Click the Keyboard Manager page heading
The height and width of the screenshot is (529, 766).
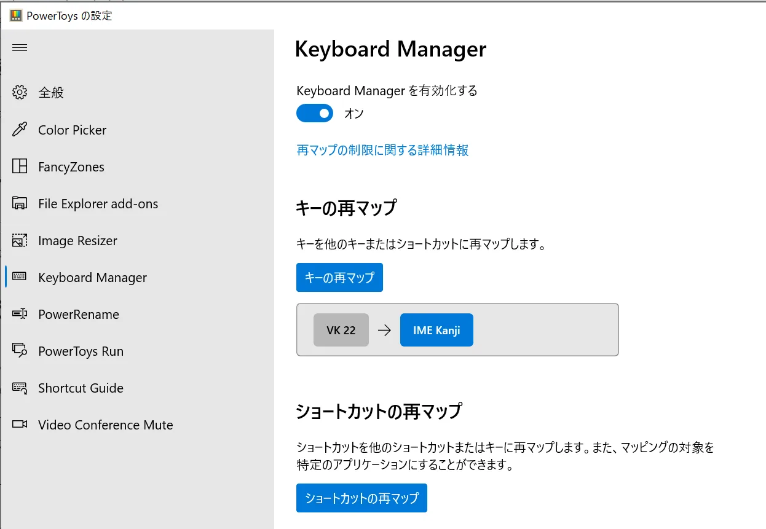tap(390, 49)
